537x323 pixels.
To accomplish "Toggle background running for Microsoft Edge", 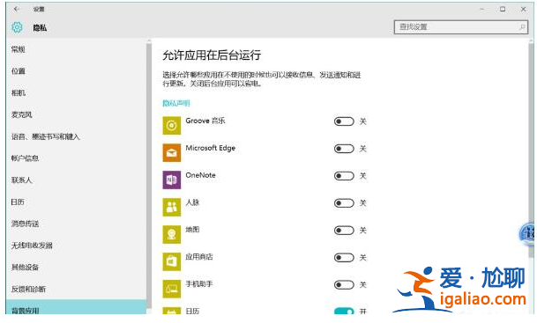I will coord(344,149).
